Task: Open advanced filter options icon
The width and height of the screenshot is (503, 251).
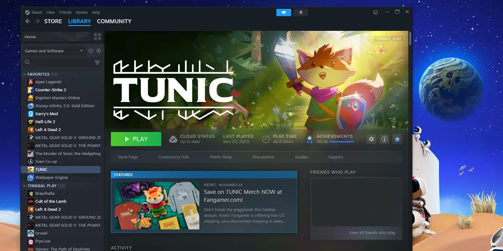Action: pos(97,63)
